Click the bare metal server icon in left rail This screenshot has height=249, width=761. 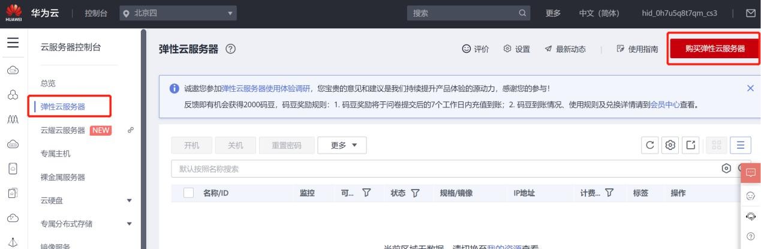(11, 169)
